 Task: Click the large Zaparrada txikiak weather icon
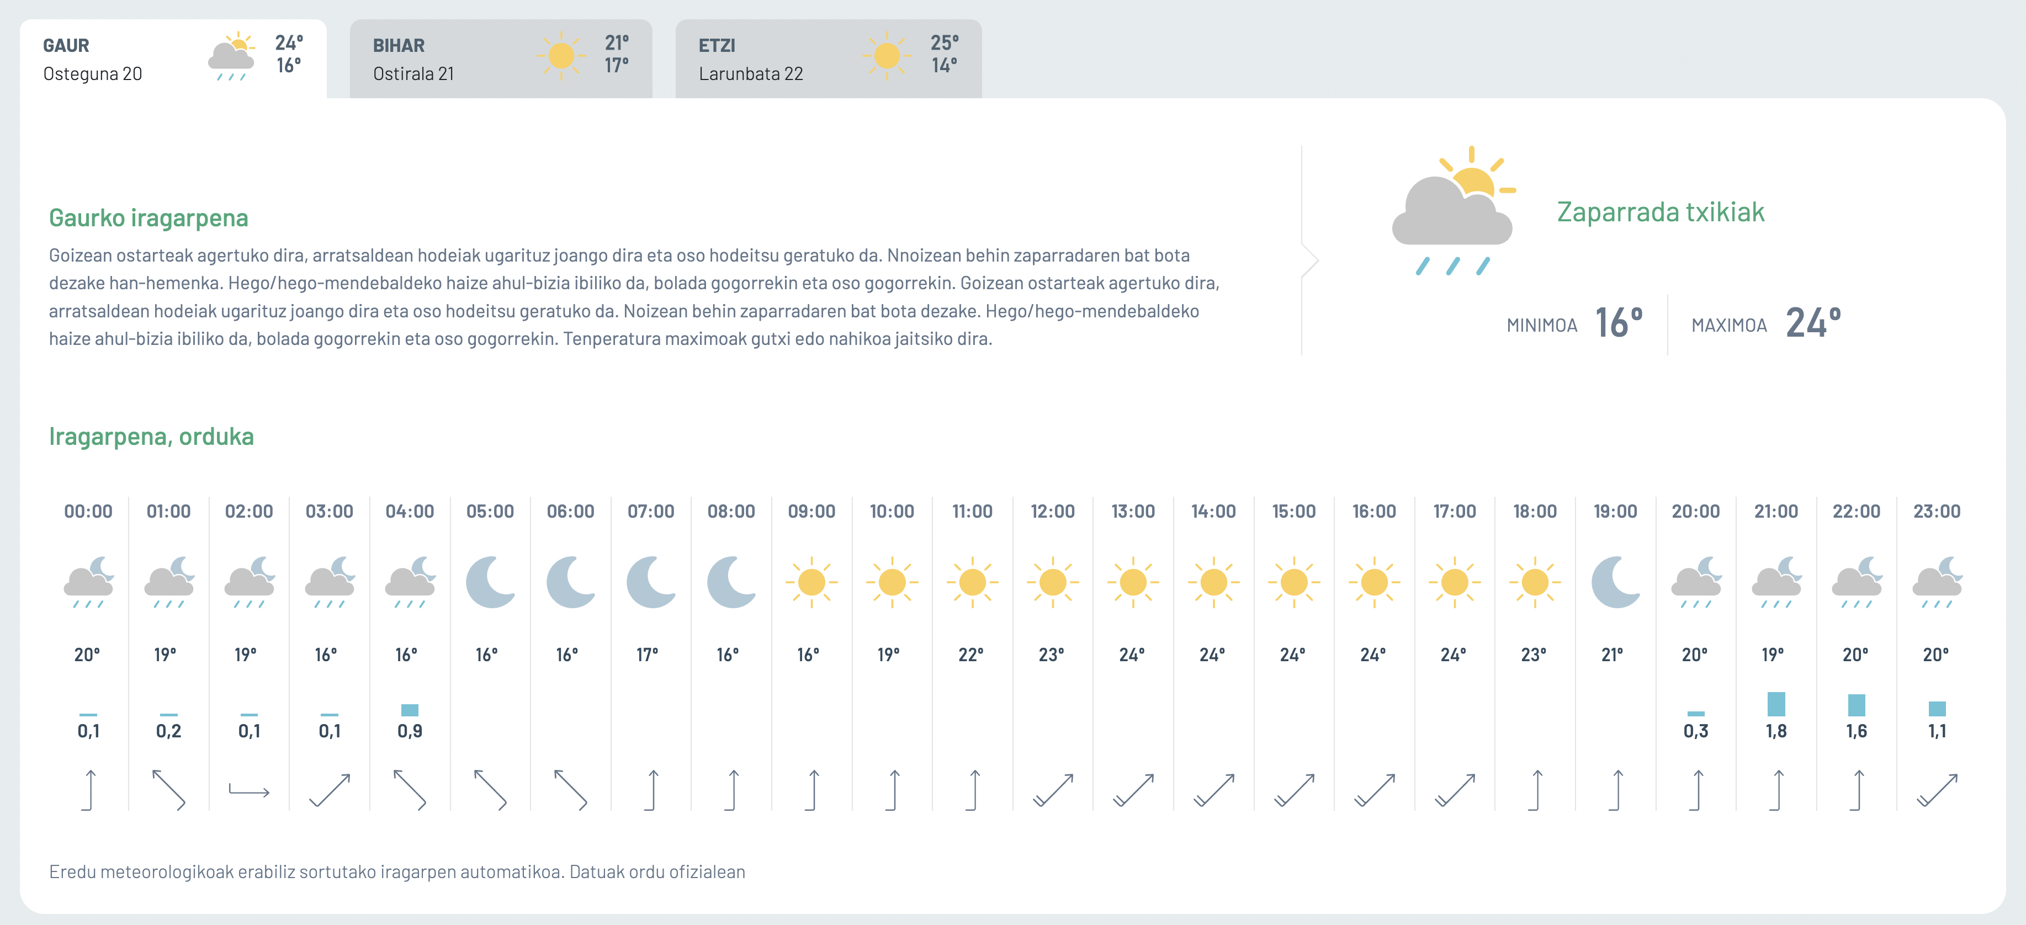[x=1454, y=211]
